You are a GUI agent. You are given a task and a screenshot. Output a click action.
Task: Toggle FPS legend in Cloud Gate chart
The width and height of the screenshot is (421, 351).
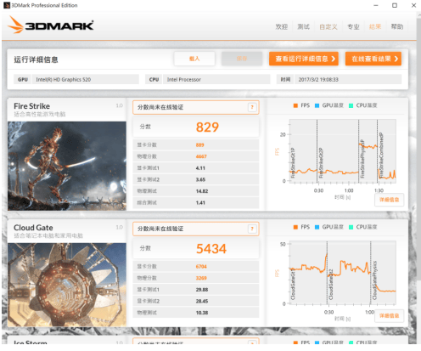click(x=301, y=227)
